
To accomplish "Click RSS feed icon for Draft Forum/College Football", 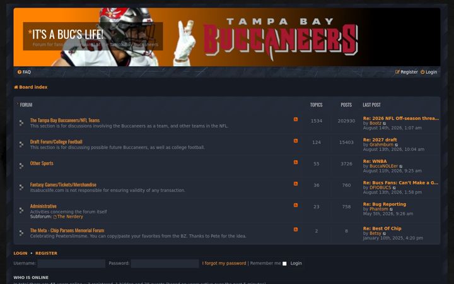I will (x=296, y=141).
